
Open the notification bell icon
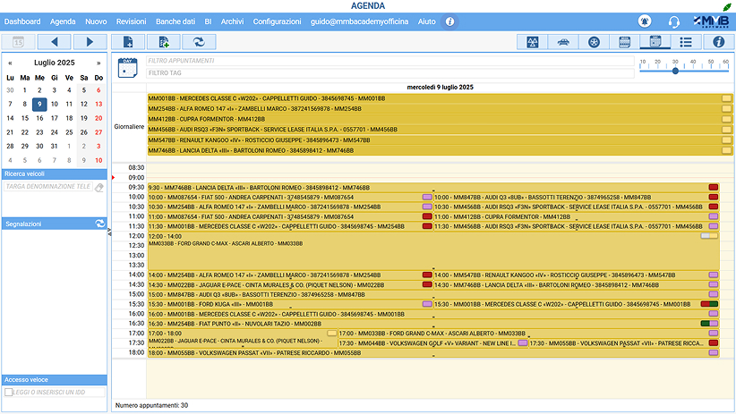click(645, 21)
